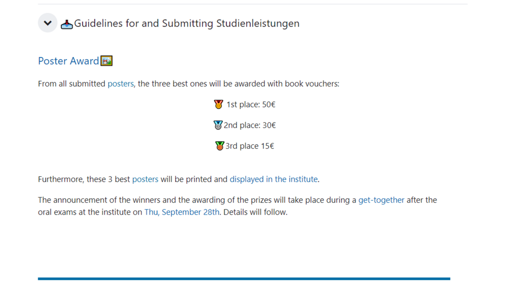
Task: Click the "From all submitted" text
Action: tap(72, 84)
